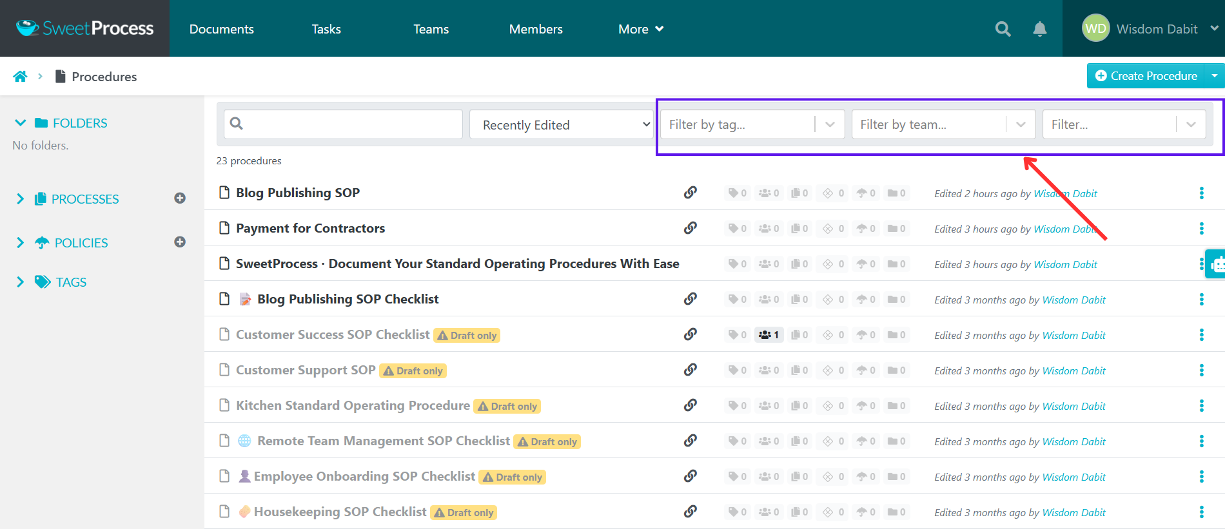
Task: Open Customer Success SOP Checklist procedure
Action: point(333,334)
